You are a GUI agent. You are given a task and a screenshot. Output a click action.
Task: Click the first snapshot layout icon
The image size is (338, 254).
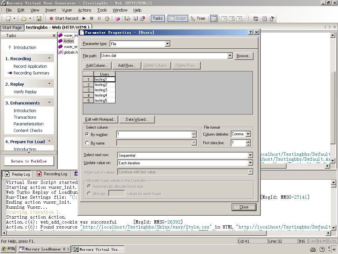pyautogui.click(x=224, y=19)
